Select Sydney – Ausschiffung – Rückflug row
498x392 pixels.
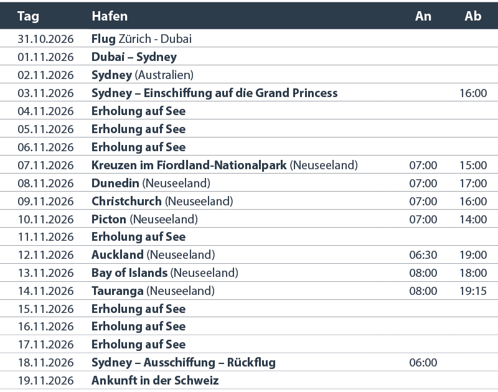[183, 362]
